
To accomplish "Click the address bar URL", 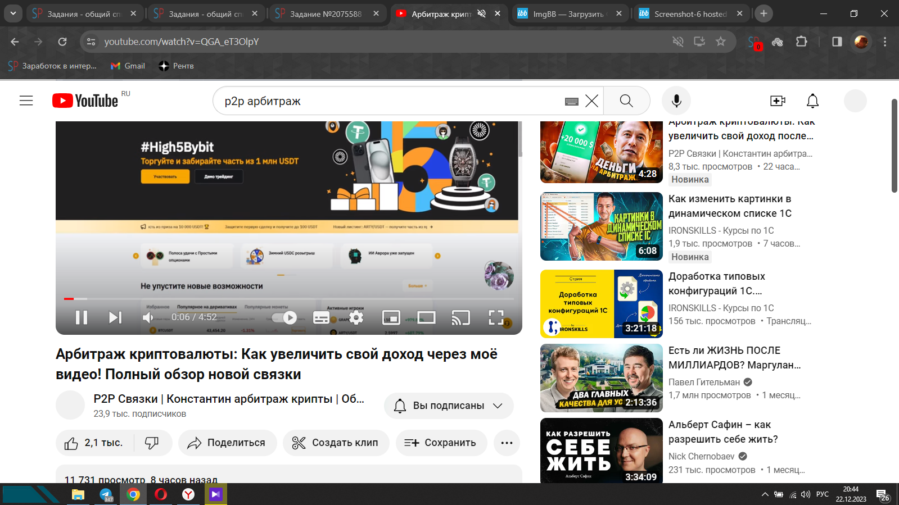I will (181, 42).
